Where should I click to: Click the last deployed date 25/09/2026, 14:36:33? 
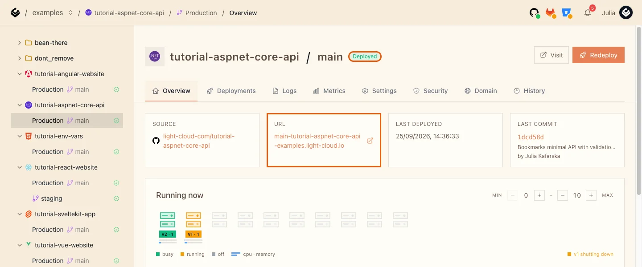428,136
